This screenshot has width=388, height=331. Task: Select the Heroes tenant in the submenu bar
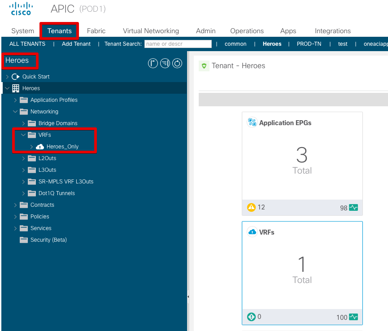point(272,44)
